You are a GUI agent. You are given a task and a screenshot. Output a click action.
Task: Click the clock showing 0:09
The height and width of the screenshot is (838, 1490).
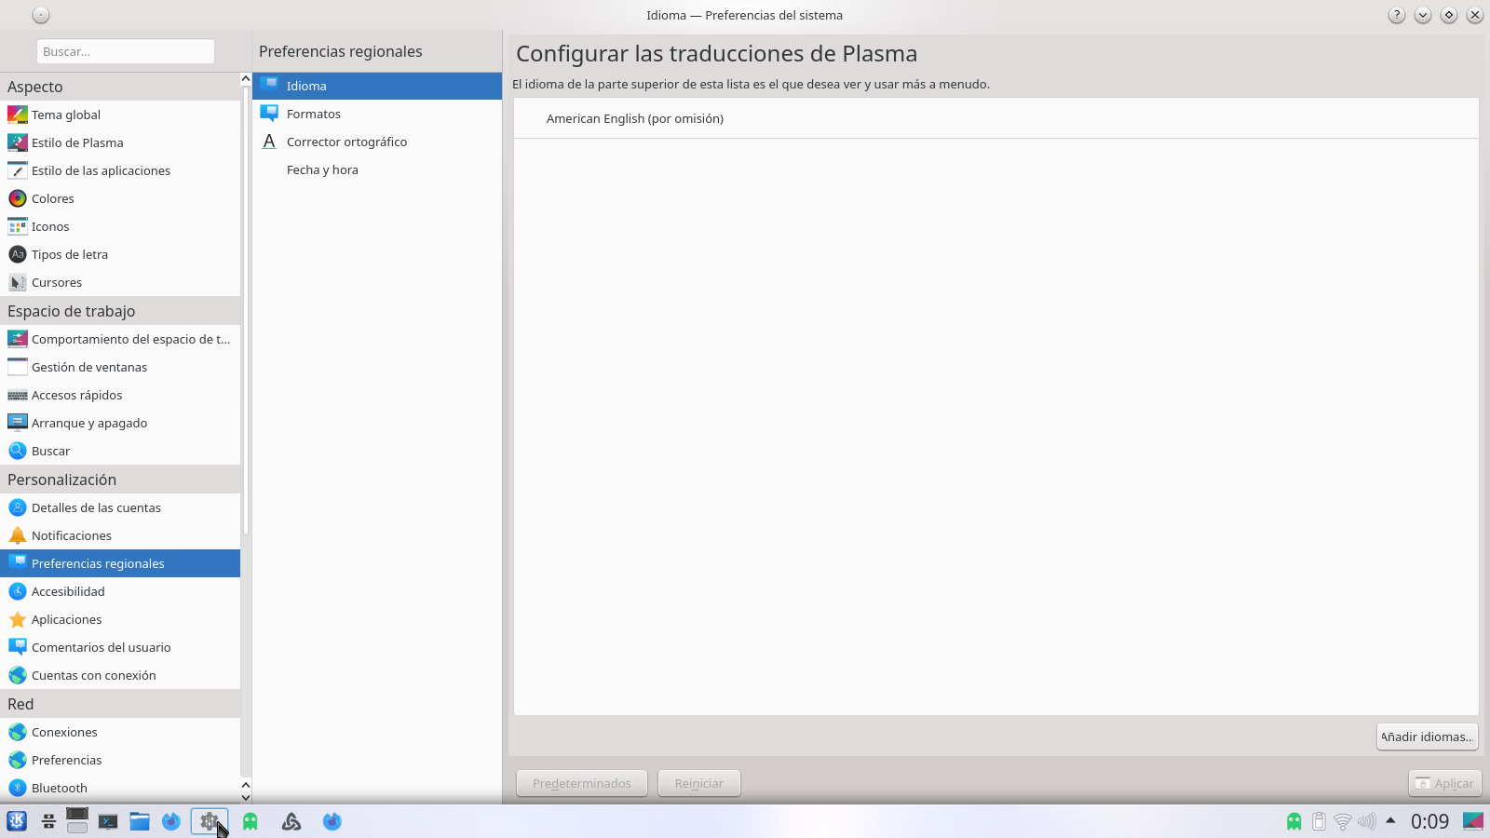1429,821
